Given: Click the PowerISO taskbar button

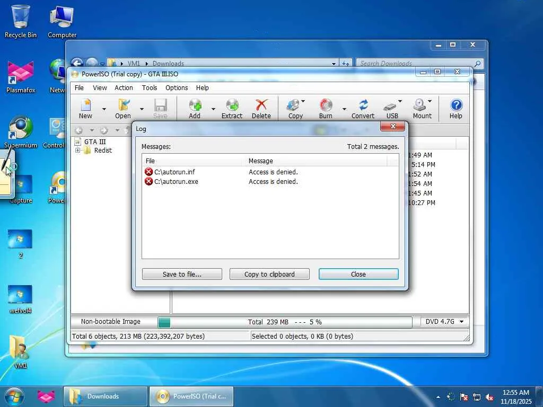Looking at the screenshot, I should click(191, 396).
